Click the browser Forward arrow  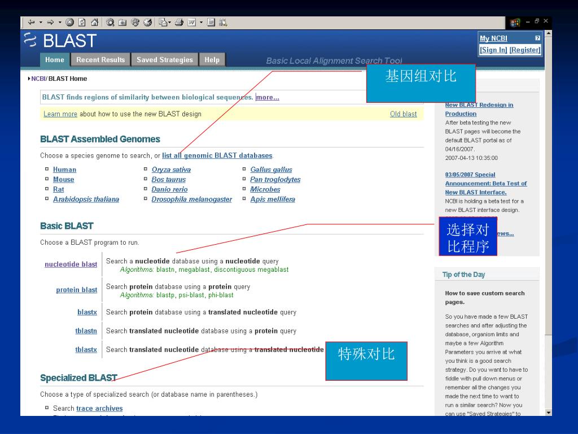coord(50,23)
